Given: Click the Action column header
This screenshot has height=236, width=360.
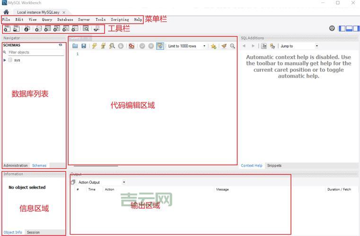Looking at the screenshot, I should coord(110,189).
